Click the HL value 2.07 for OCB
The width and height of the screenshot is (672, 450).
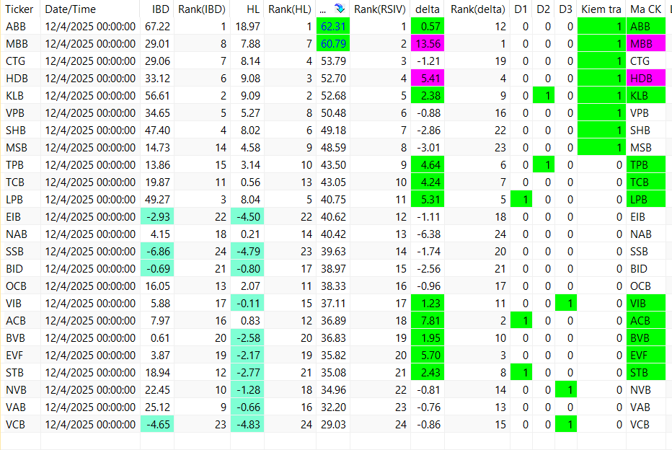(250, 286)
